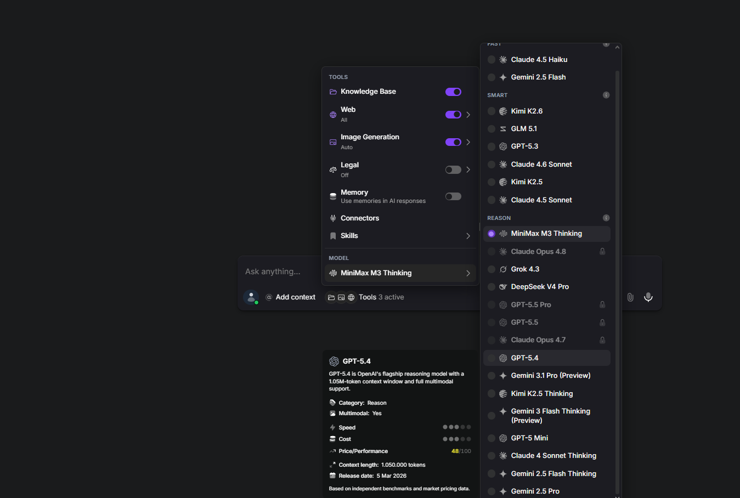The image size is (740, 498).
Task: Pick Gemini 3 Flash Thinking (Preview)
Action: tap(547, 416)
